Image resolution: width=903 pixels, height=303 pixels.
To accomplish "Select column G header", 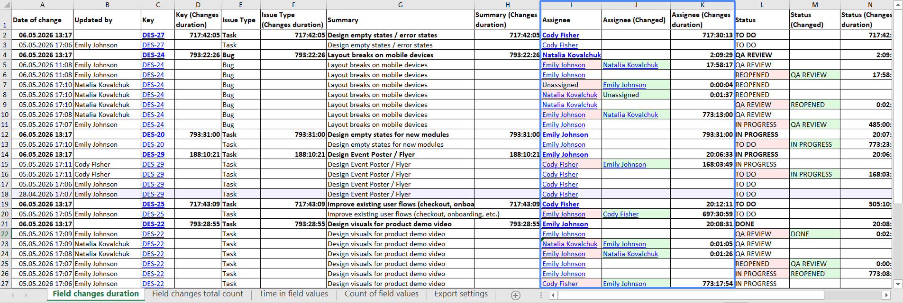I will click(x=401, y=5).
